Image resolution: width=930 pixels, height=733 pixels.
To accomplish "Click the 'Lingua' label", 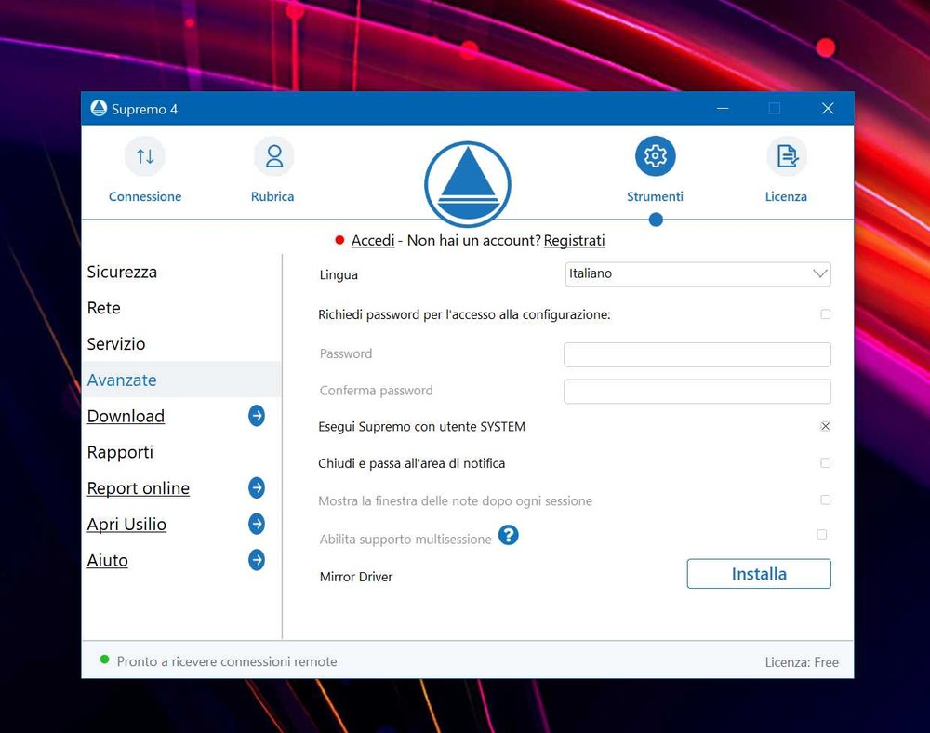I will pos(339,274).
